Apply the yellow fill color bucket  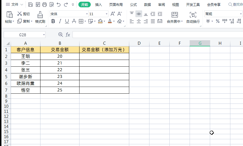point(100,21)
